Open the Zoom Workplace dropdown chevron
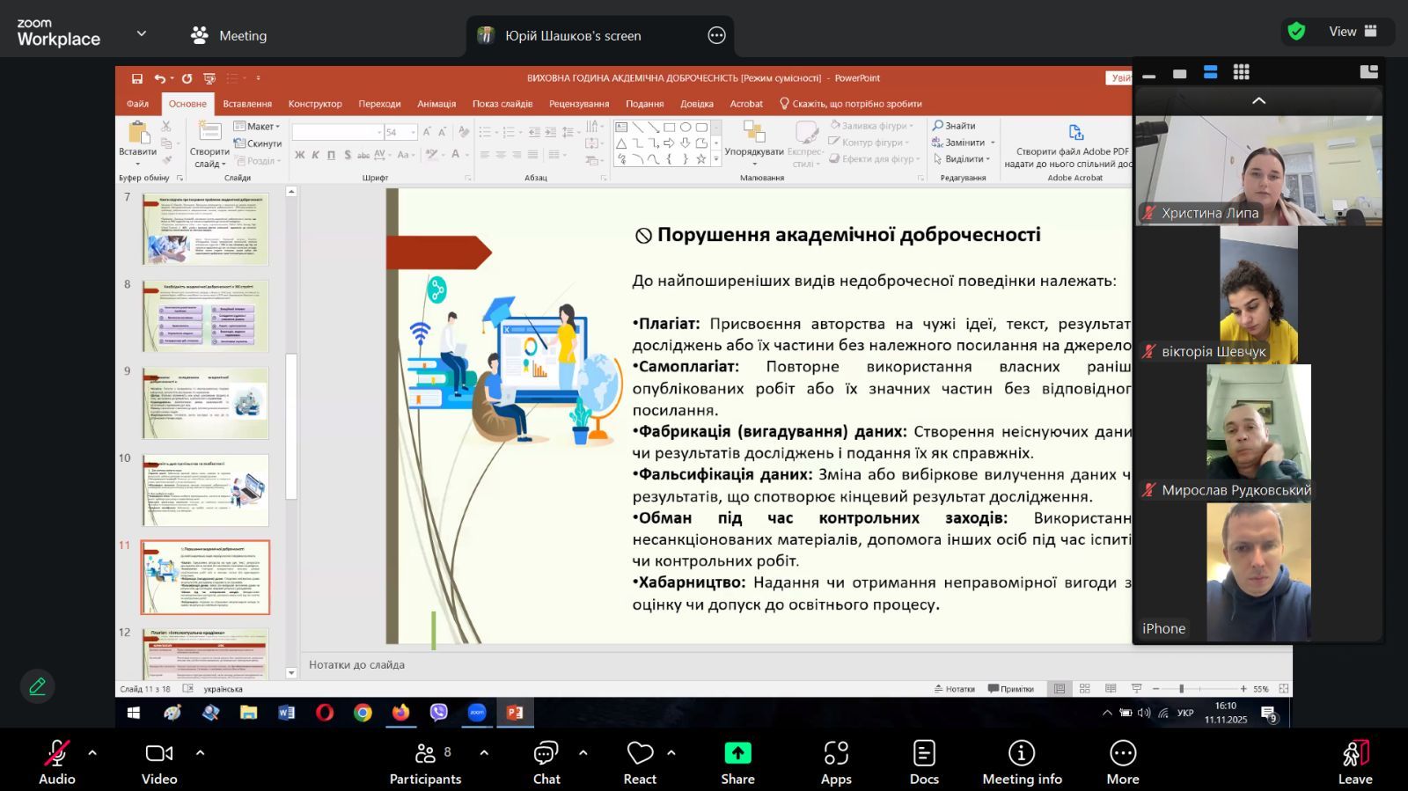The height and width of the screenshot is (791, 1408). (141, 34)
